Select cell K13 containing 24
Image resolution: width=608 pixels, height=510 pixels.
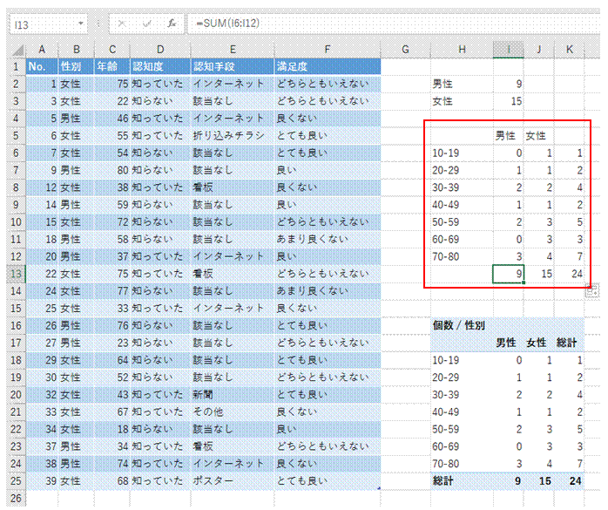coord(569,274)
